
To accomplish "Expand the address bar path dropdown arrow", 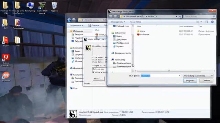I will click(176, 16).
